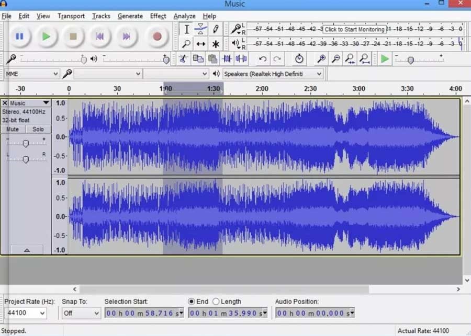Stop playback with the Stop button
This screenshot has width=471, height=336.
click(73, 36)
